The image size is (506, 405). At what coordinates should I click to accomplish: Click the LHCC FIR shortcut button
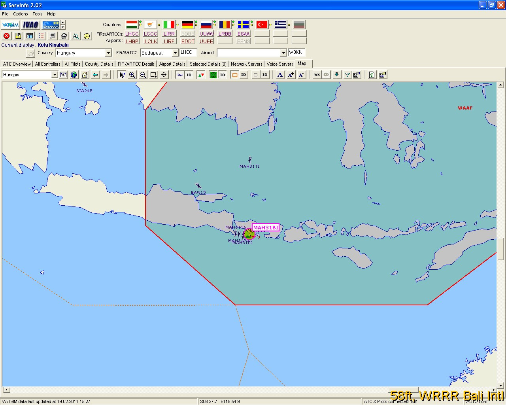[132, 34]
